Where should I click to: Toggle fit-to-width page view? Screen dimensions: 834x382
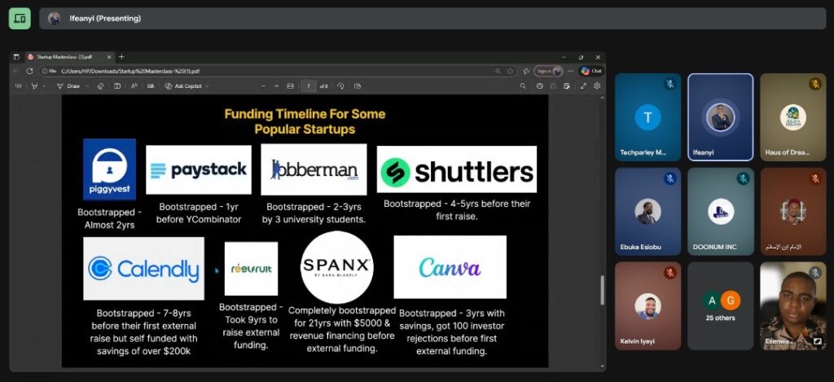tap(290, 86)
